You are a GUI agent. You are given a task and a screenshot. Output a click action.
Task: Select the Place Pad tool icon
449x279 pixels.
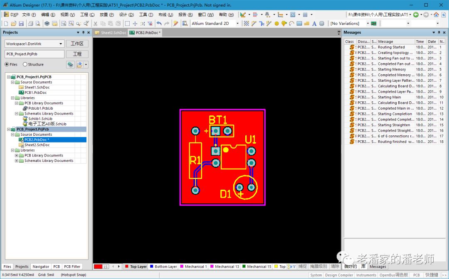point(276,24)
